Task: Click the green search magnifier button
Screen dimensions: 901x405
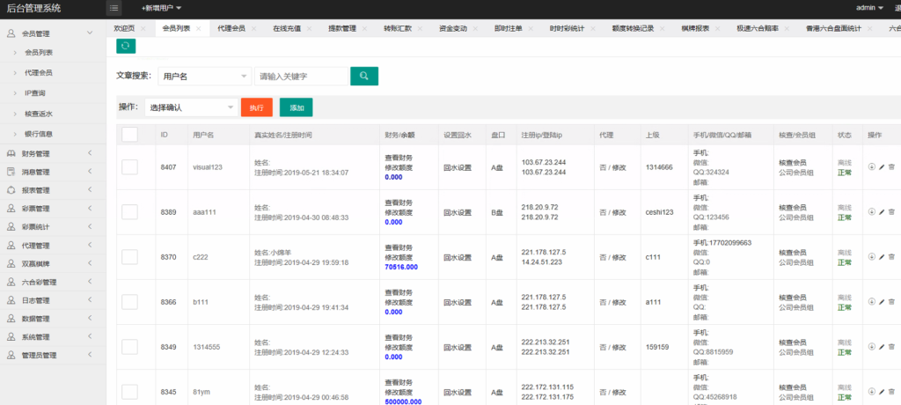Action: 364,77
